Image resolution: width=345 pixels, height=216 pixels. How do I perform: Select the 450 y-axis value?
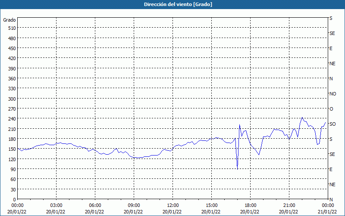coord(13,48)
